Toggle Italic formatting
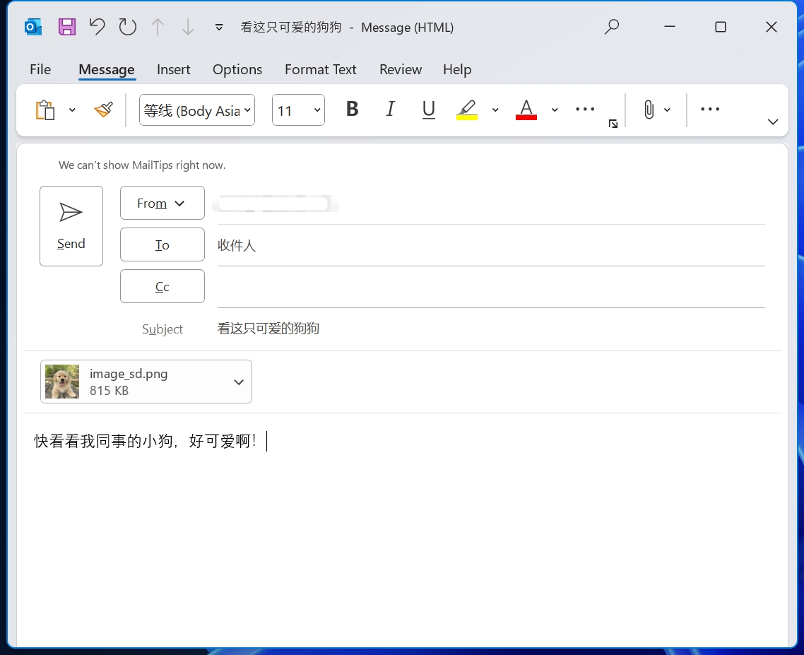The image size is (804, 655). tap(390, 110)
